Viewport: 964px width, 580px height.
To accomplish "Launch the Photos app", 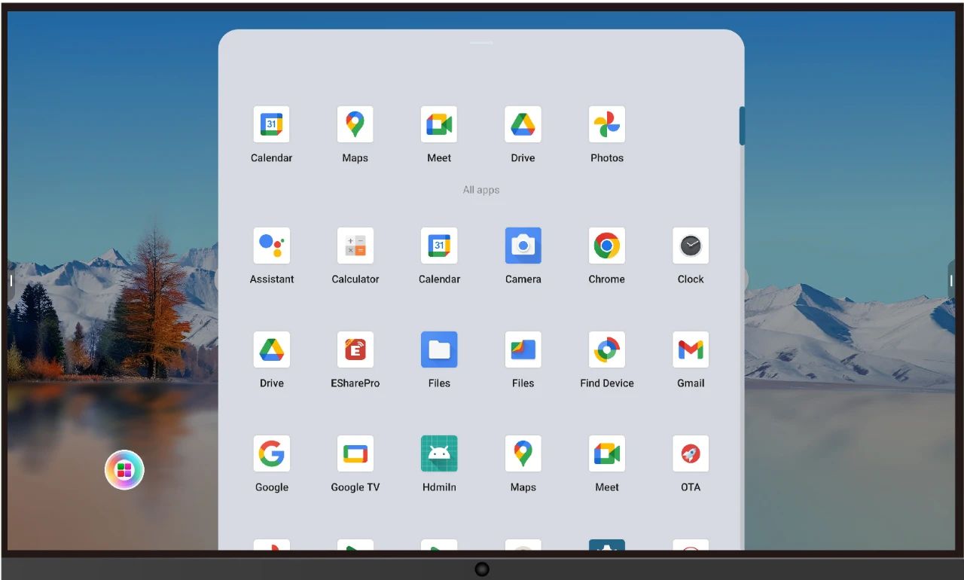I will (x=607, y=124).
